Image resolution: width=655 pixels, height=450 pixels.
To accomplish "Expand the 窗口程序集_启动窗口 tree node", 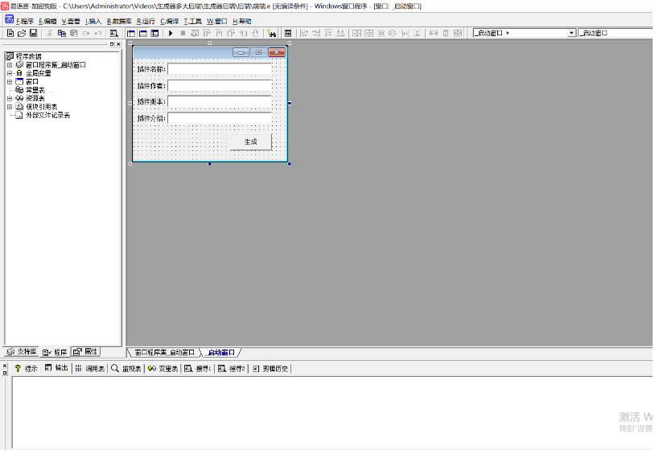I will coord(10,65).
